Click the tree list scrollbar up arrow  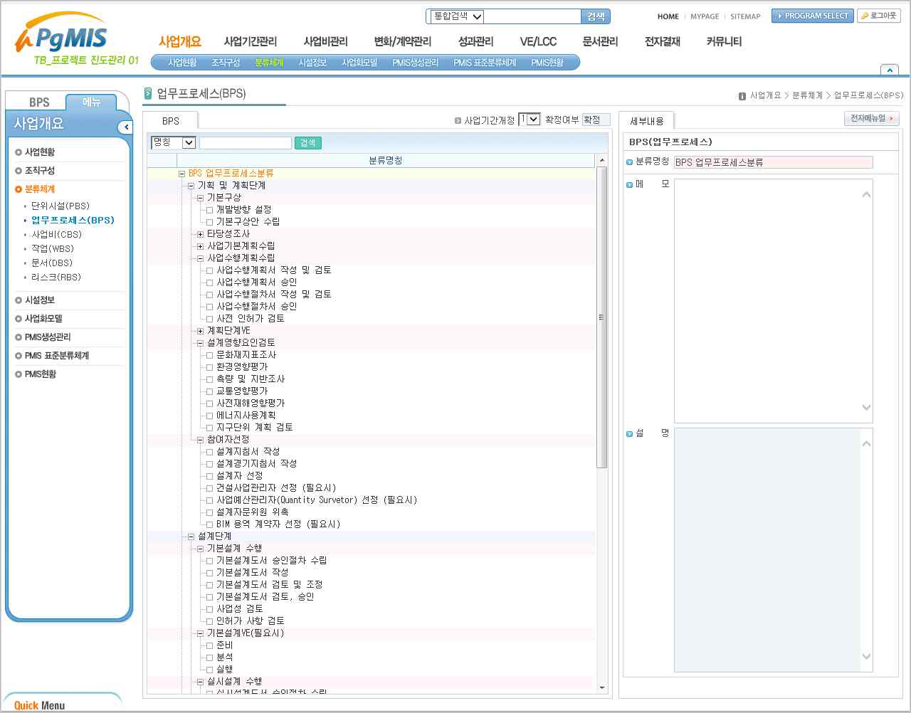coord(602,160)
